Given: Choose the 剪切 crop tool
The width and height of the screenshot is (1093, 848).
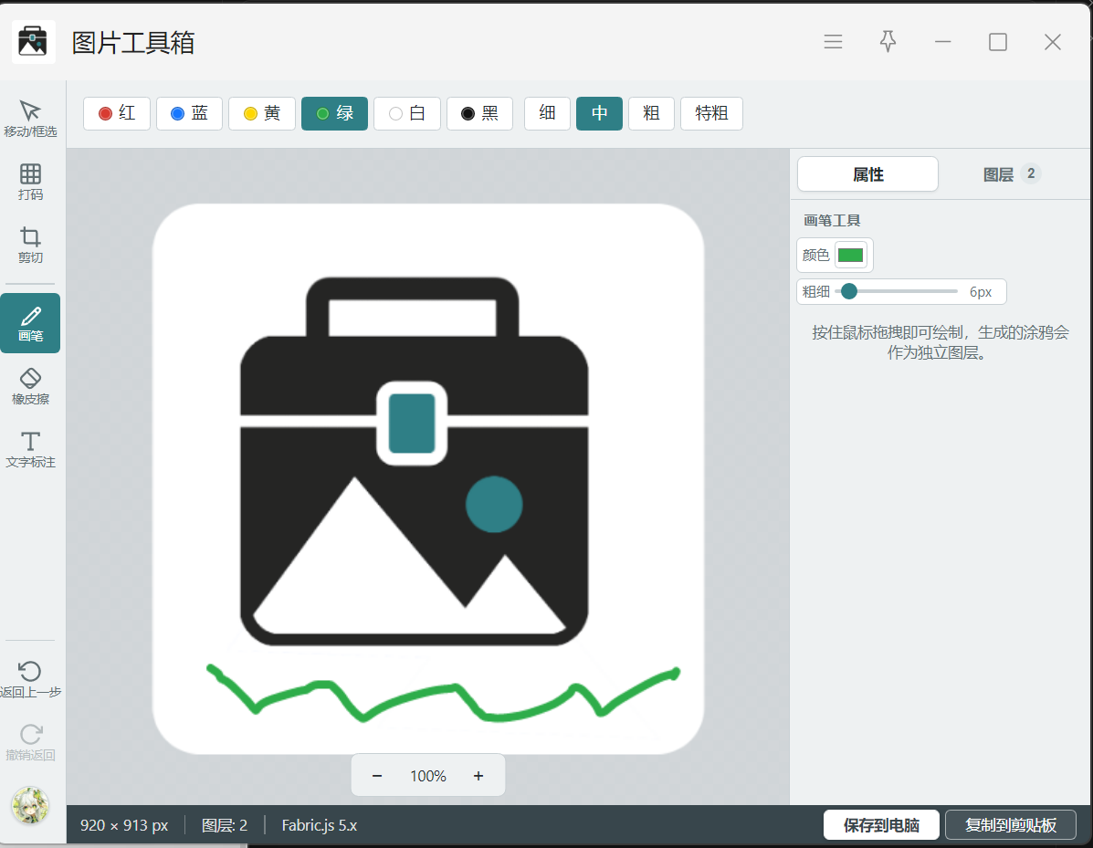Looking at the screenshot, I should click(x=30, y=245).
